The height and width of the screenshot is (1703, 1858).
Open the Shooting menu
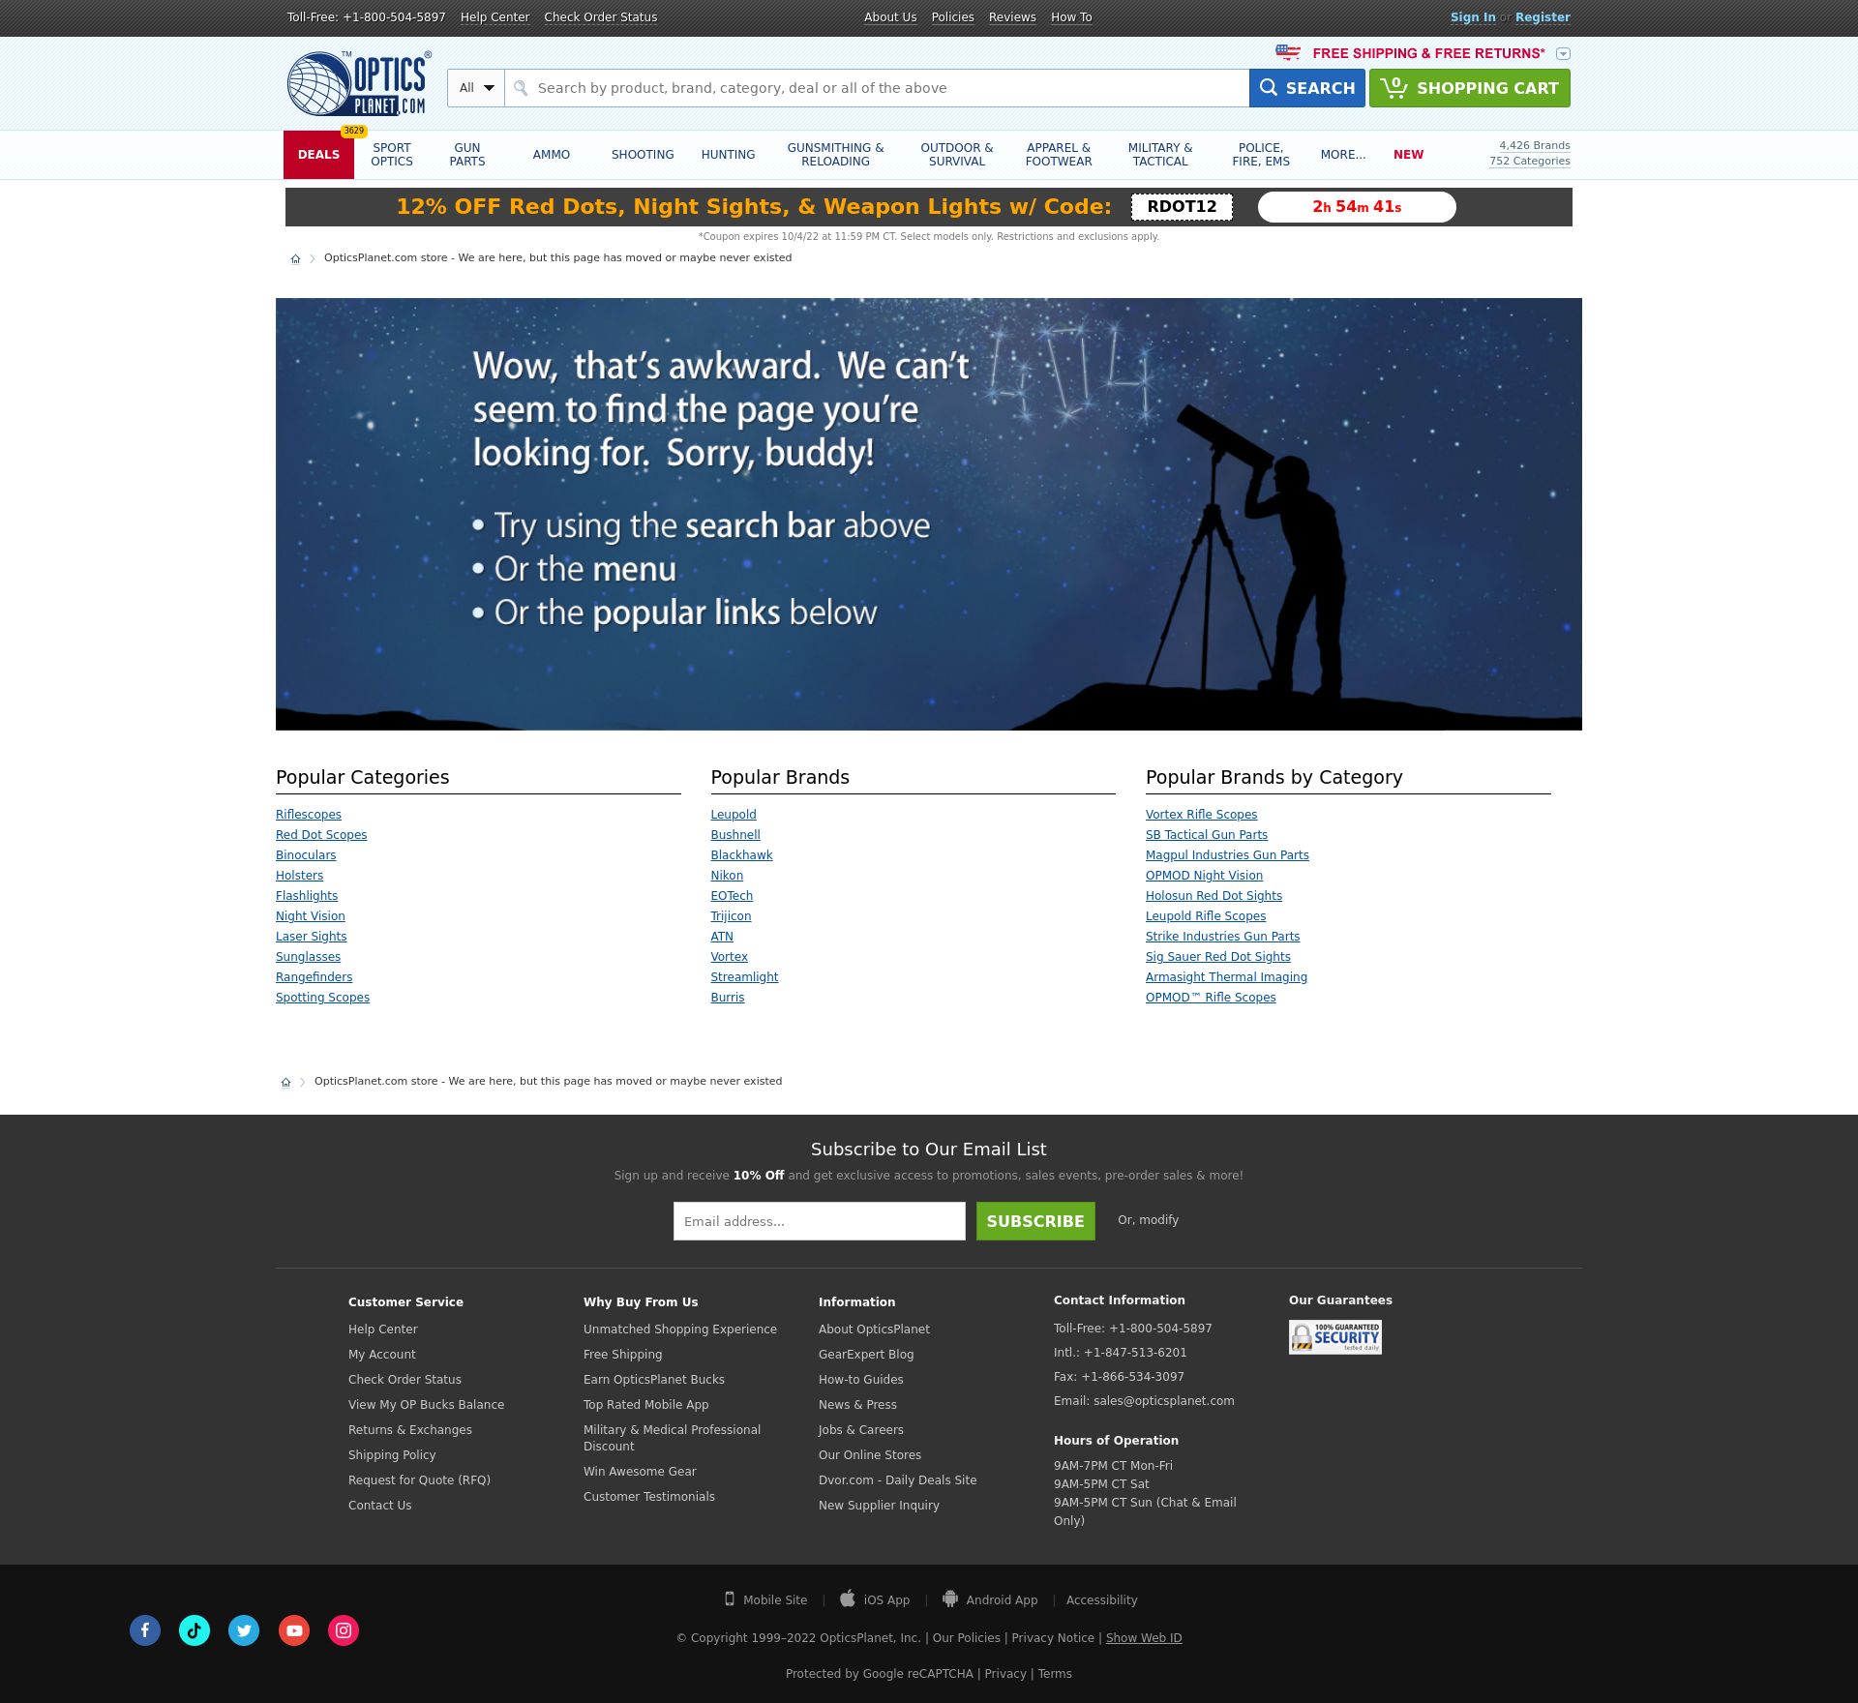point(643,155)
